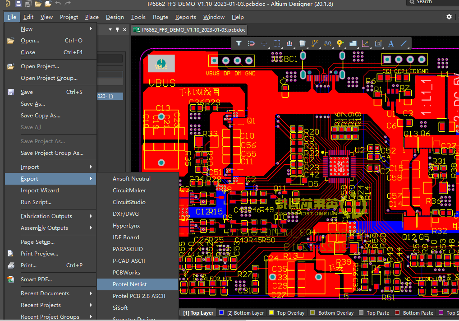Open the View menu

click(46, 17)
